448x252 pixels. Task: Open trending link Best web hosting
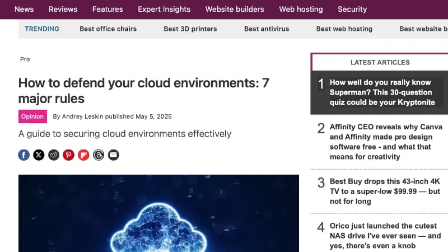(x=344, y=29)
